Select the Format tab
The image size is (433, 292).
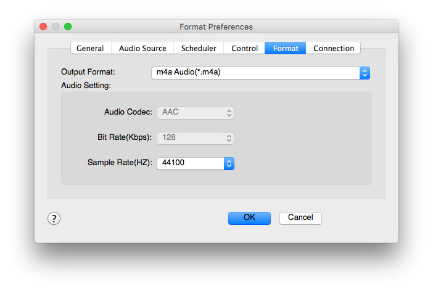pyautogui.click(x=286, y=48)
